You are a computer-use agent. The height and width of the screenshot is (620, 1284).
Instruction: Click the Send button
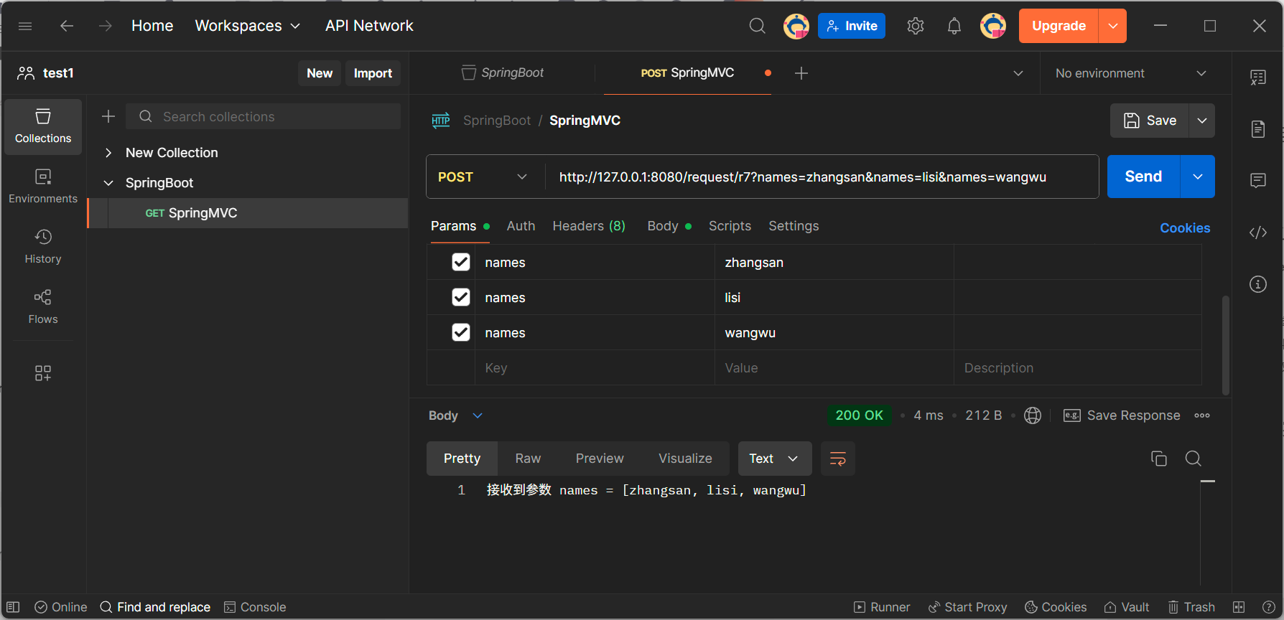1143,177
